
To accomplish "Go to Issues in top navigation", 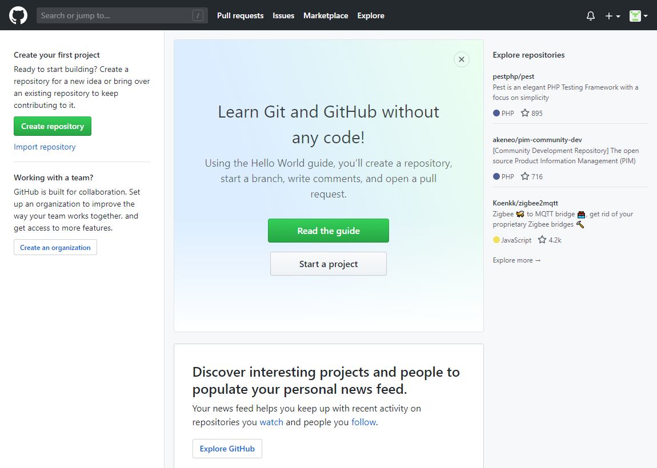I will (283, 15).
